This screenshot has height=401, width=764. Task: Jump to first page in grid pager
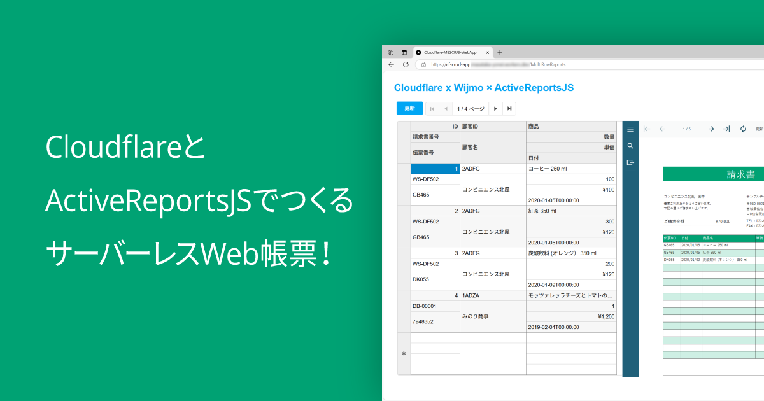pyautogui.click(x=432, y=109)
